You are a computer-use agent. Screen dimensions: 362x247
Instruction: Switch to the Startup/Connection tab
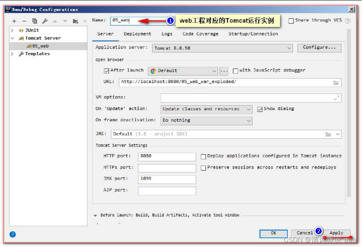click(253, 34)
